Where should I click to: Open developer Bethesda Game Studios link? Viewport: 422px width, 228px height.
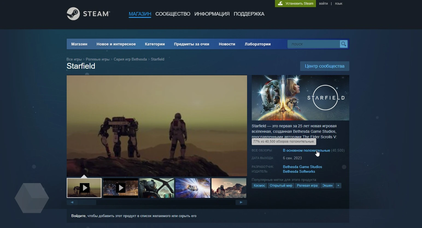302,167
